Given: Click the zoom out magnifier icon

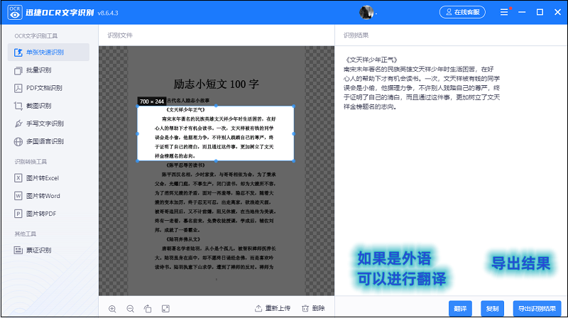Looking at the screenshot, I should tap(131, 309).
